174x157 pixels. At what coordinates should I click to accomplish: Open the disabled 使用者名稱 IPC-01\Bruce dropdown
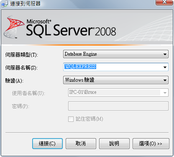pos(118,93)
